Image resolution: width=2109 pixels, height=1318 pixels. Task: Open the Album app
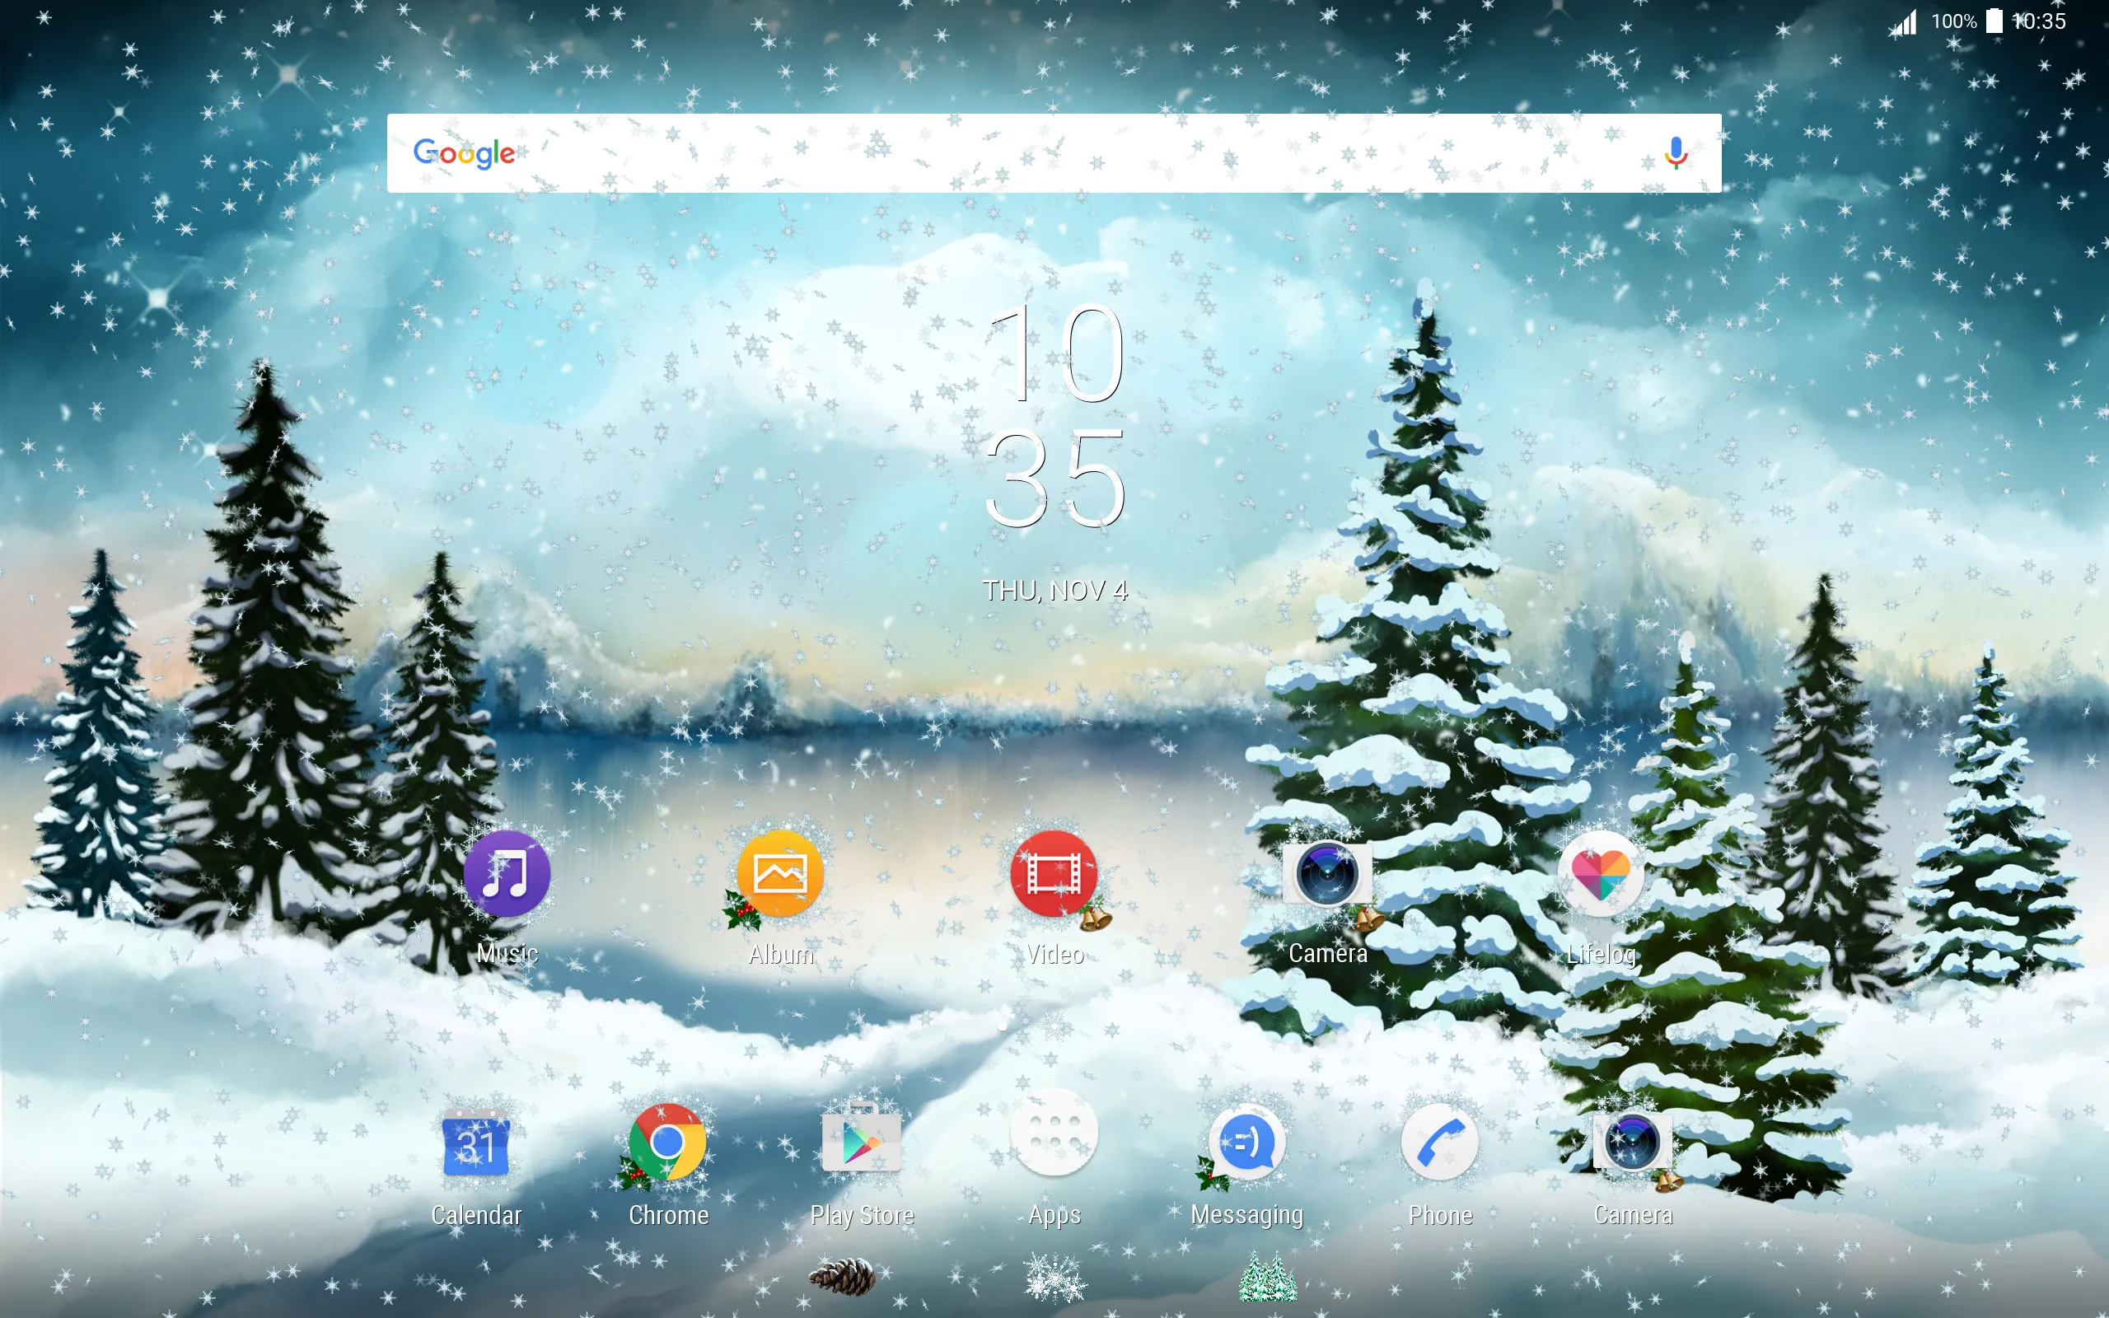(x=780, y=875)
